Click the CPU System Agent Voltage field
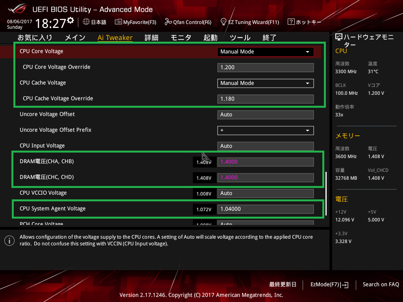The image size is (403, 302). pyautogui.click(x=266, y=209)
